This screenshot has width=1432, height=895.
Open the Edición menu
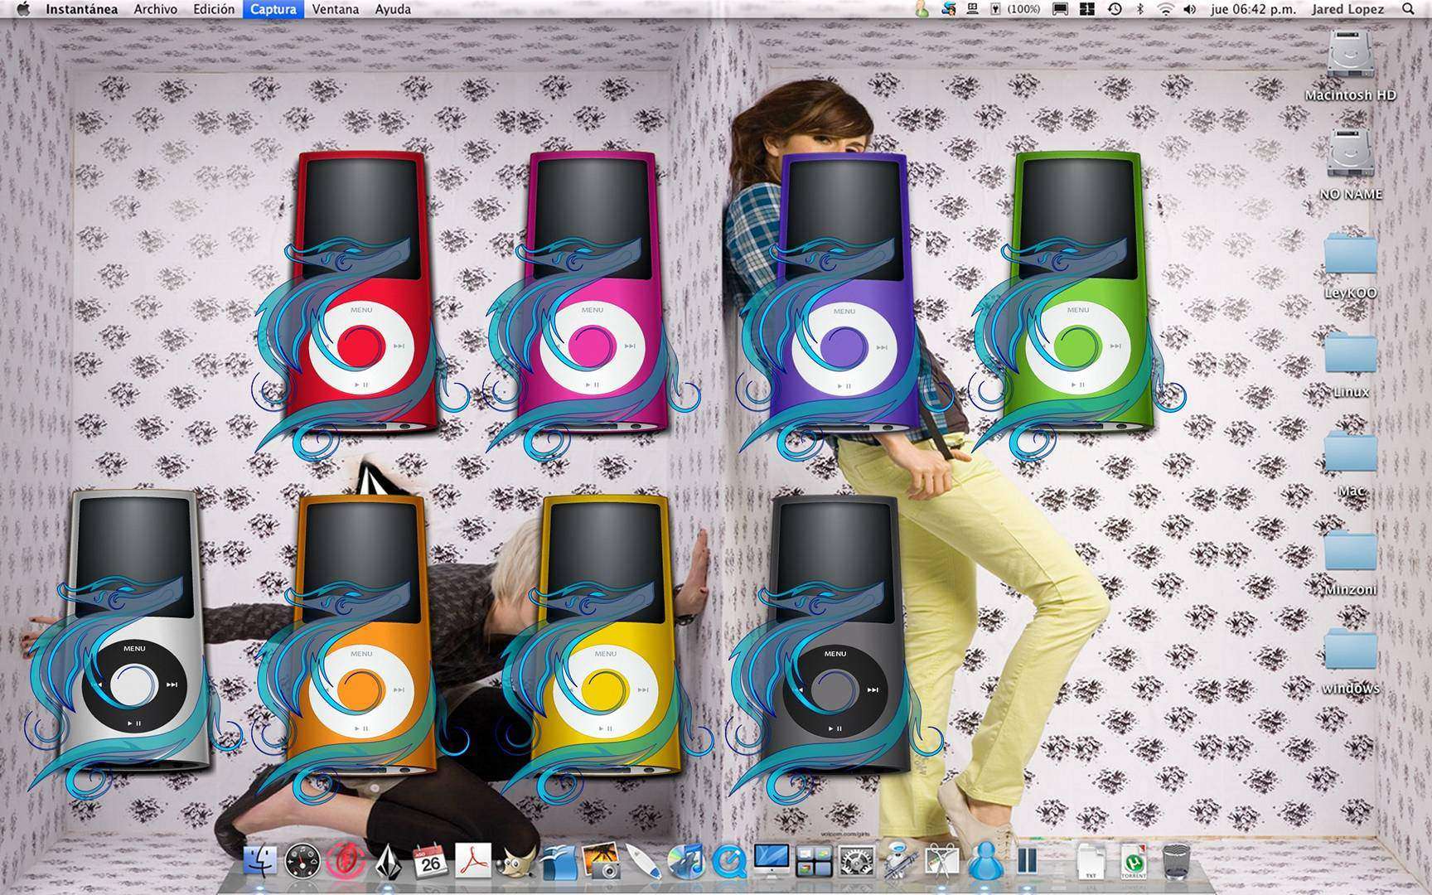(x=214, y=9)
